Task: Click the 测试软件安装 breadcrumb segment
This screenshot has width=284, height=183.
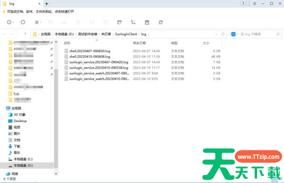Action: [x=88, y=34]
